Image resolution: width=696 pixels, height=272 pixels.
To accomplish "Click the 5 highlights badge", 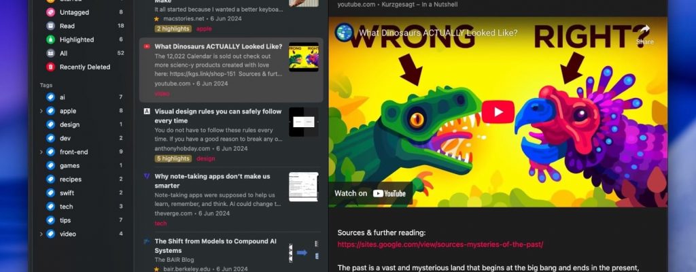I will [x=173, y=158].
